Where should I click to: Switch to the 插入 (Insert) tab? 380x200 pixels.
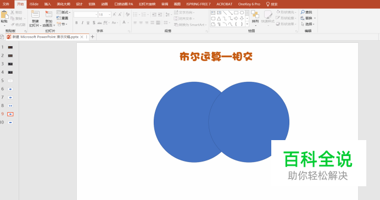click(47, 4)
